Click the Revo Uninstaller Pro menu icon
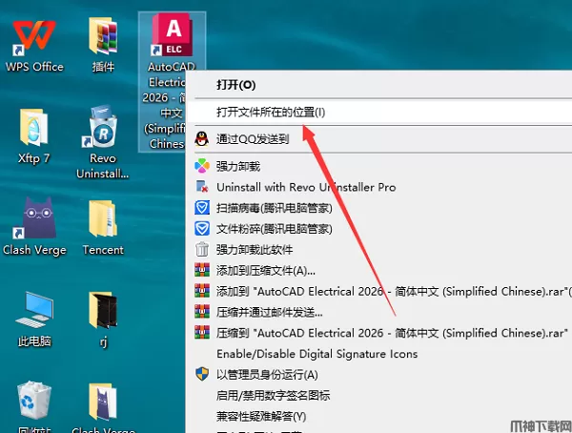This screenshot has width=572, height=433. pos(202,187)
